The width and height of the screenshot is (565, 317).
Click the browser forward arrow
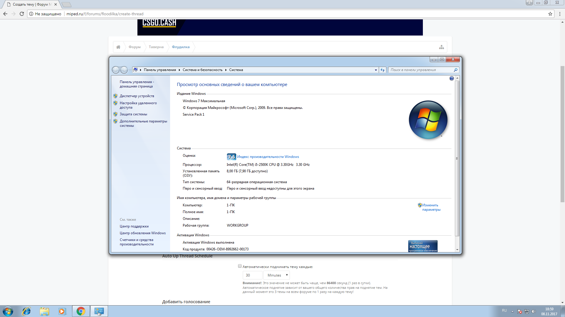(x=14, y=14)
